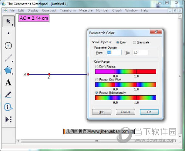Image resolution: width=185 pixels, height=151 pixels.
Task: Click the To parameter field
Action: 140,53
